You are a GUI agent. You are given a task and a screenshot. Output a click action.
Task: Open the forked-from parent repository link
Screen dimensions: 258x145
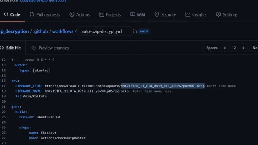click(42, 1)
